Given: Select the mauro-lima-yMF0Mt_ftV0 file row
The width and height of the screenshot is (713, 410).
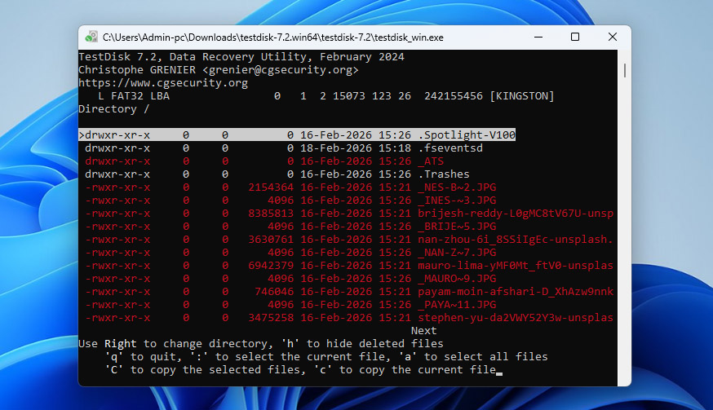Looking at the screenshot, I should pyautogui.click(x=349, y=266).
